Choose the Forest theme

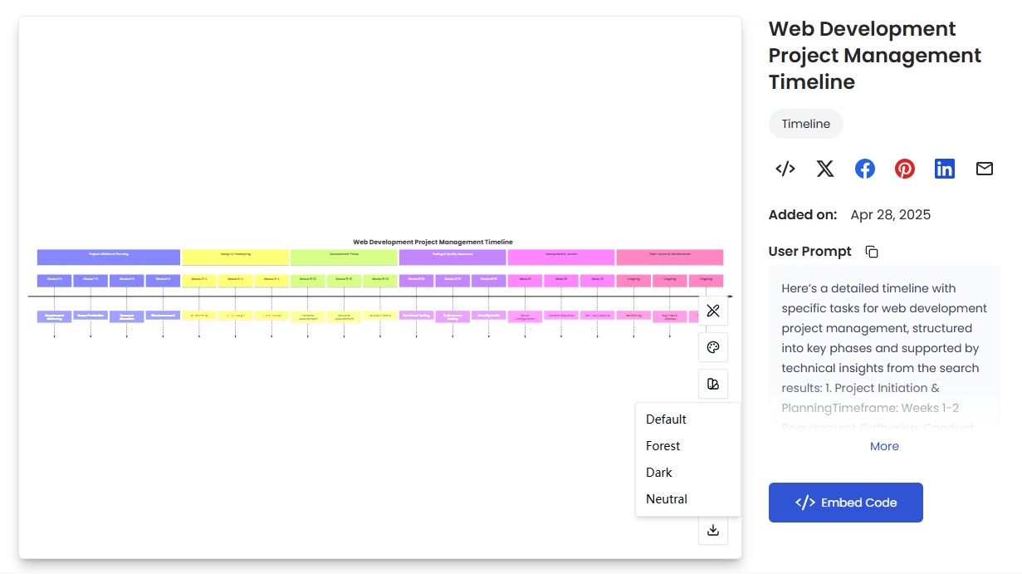[x=663, y=446]
